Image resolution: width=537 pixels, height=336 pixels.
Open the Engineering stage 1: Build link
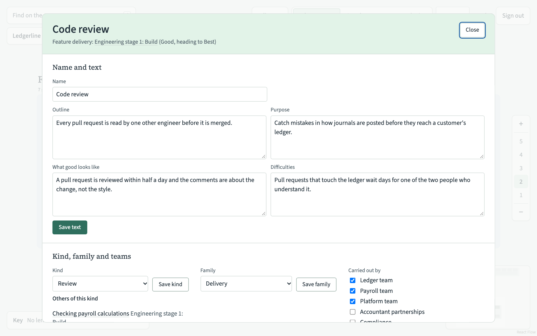click(x=126, y=42)
